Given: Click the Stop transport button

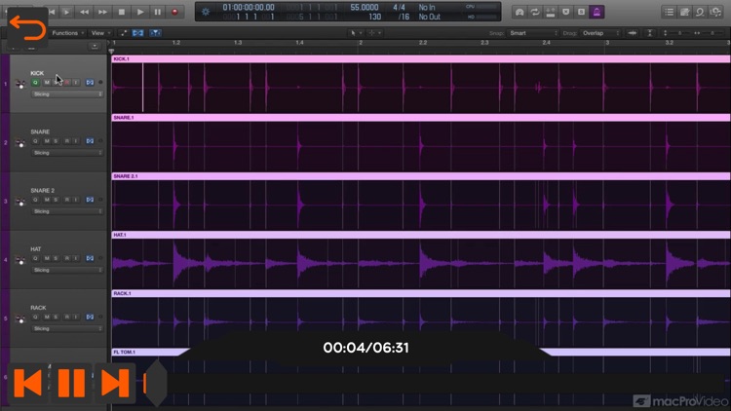Looking at the screenshot, I should 122,12.
